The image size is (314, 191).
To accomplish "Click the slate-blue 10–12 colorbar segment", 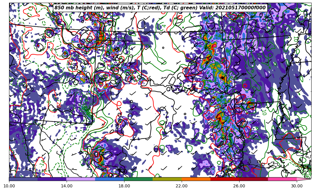I will click(23, 179).
